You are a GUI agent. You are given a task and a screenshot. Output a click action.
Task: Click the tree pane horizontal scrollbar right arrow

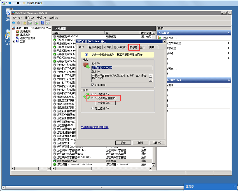49,168
